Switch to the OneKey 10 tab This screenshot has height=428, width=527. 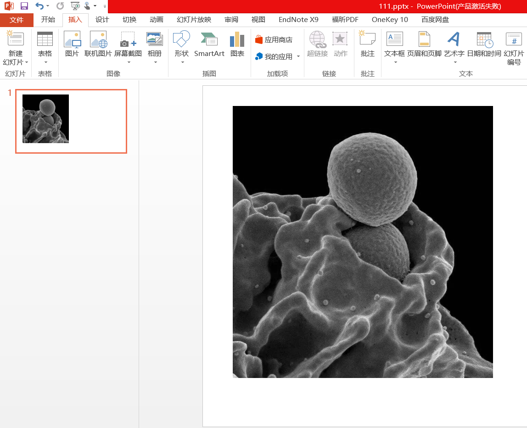(x=390, y=19)
